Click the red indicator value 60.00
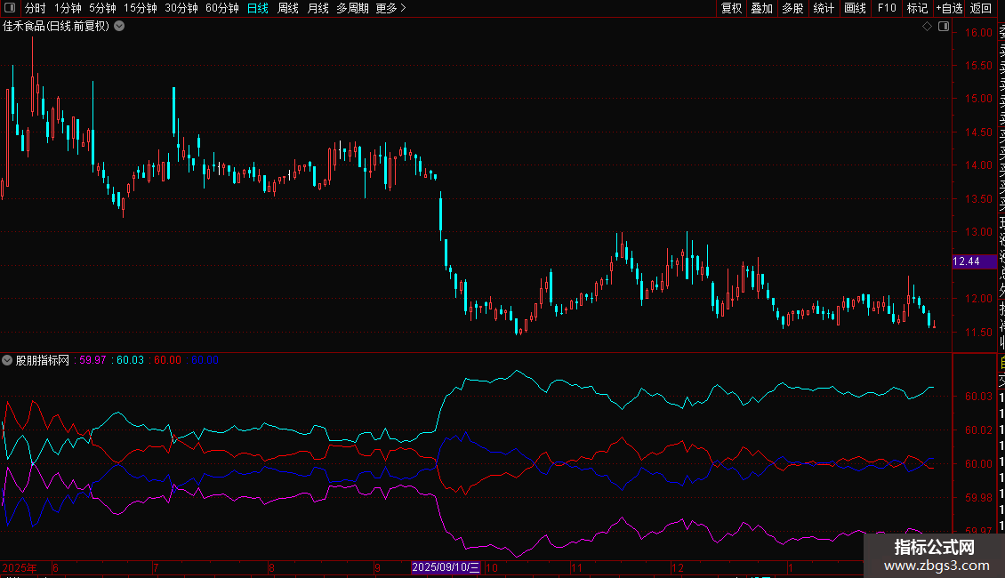The image size is (1005, 578). [167, 360]
